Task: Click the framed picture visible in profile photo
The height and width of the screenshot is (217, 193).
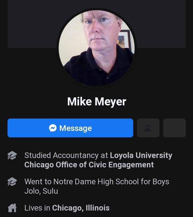Action: pos(124,39)
